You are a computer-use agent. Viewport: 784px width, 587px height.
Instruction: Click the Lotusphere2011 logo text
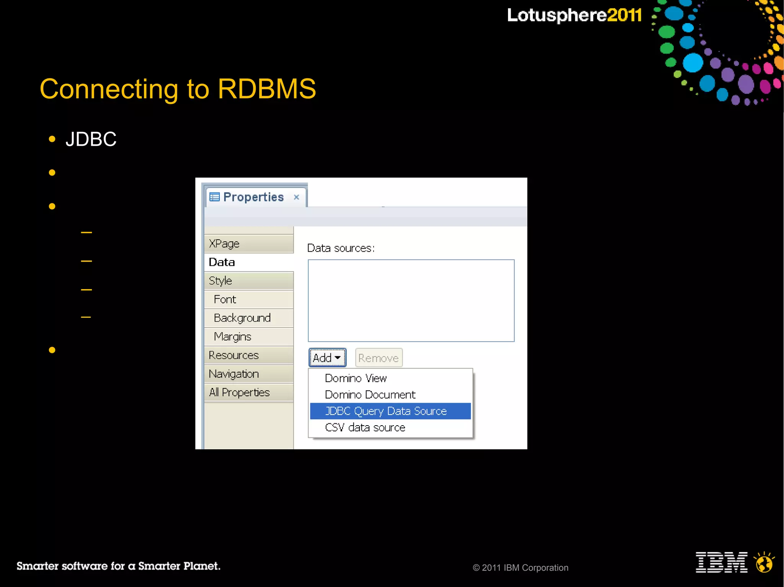click(574, 15)
